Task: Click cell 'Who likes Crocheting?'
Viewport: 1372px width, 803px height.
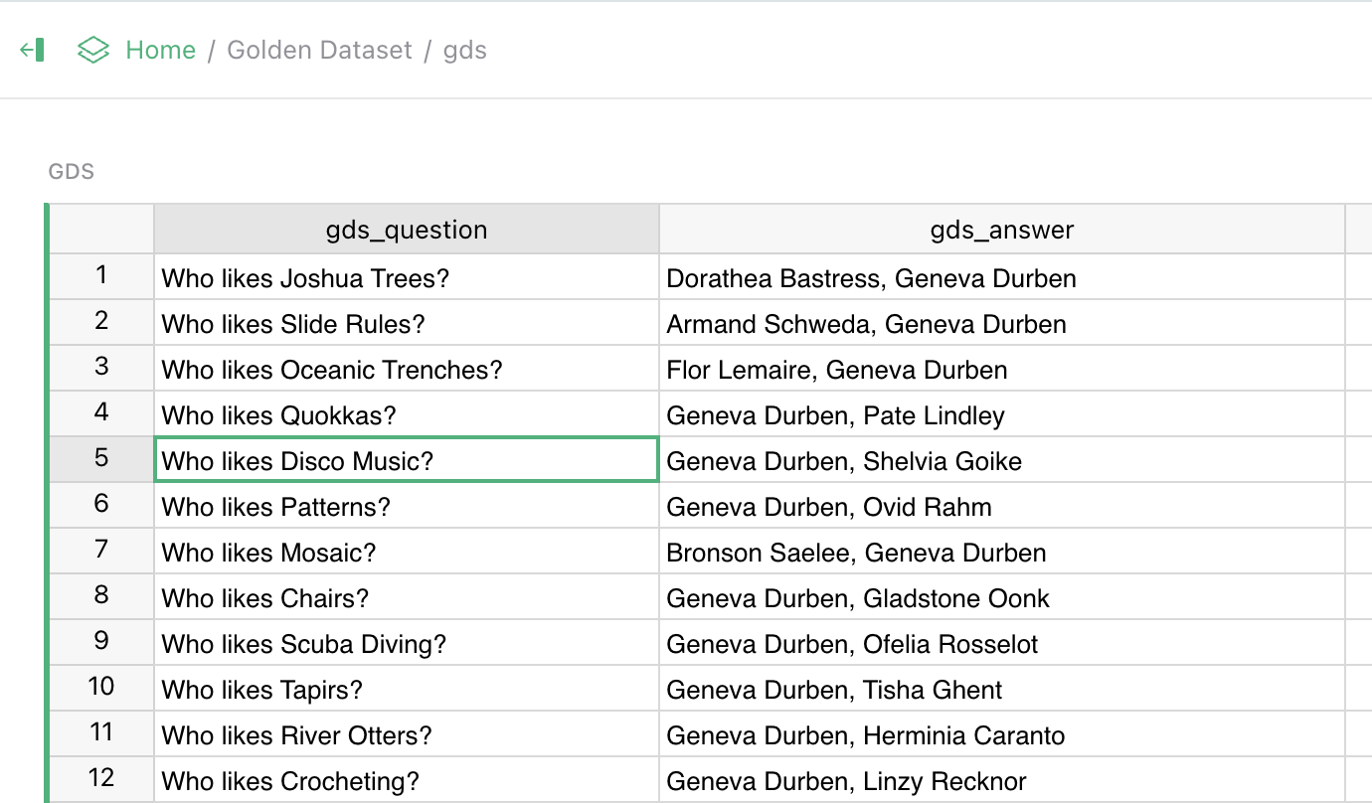Action: click(407, 780)
